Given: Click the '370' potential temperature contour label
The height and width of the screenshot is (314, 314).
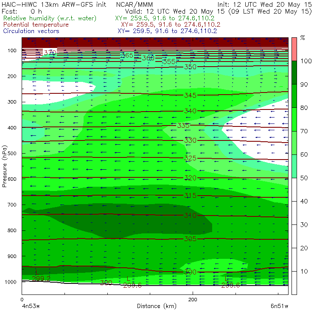Looking at the screenshot, I should click(x=50, y=53).
